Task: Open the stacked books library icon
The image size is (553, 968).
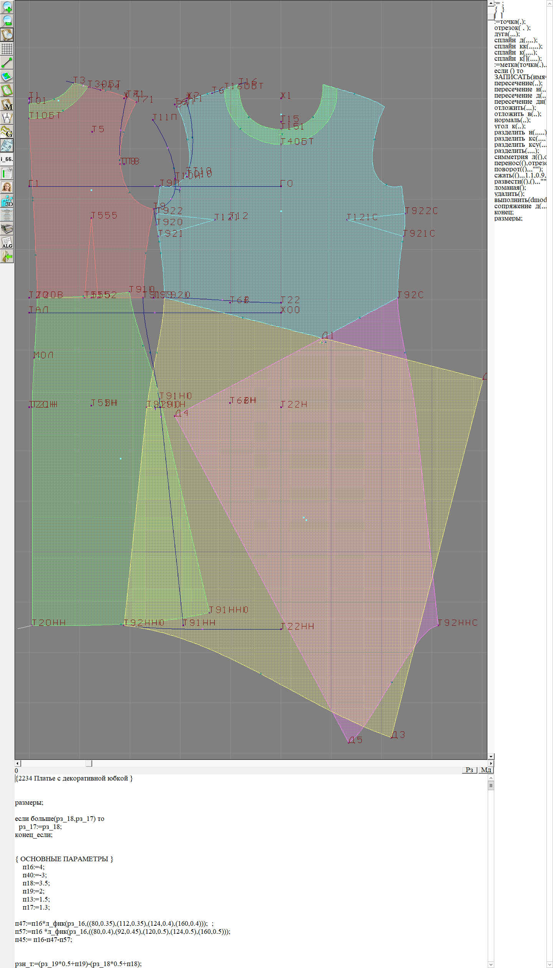Action: (7, 229)
